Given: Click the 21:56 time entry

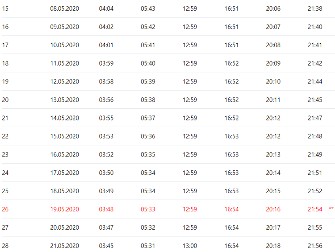Looking at the screenshot, I should point(315,246).
